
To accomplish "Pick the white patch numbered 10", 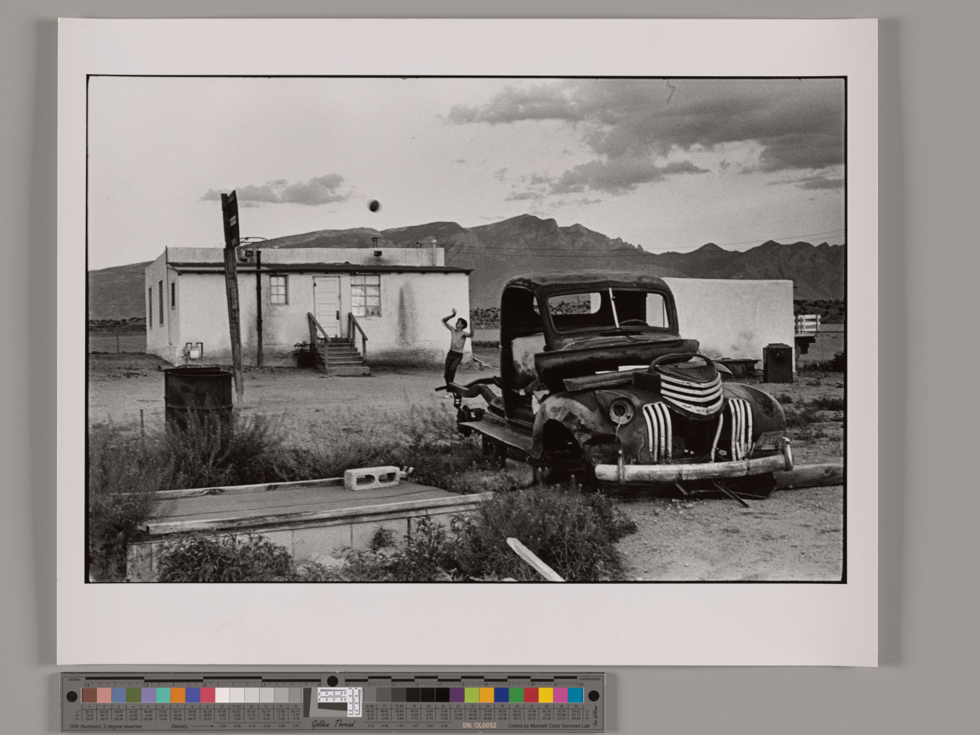I will [222, 695].
